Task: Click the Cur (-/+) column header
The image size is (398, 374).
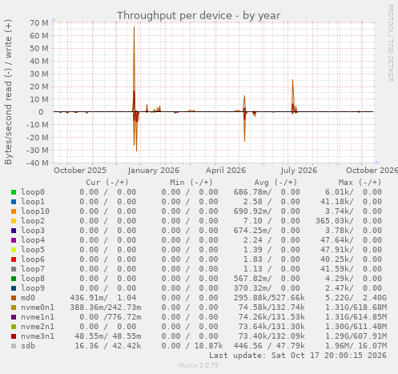Action: 107,183
